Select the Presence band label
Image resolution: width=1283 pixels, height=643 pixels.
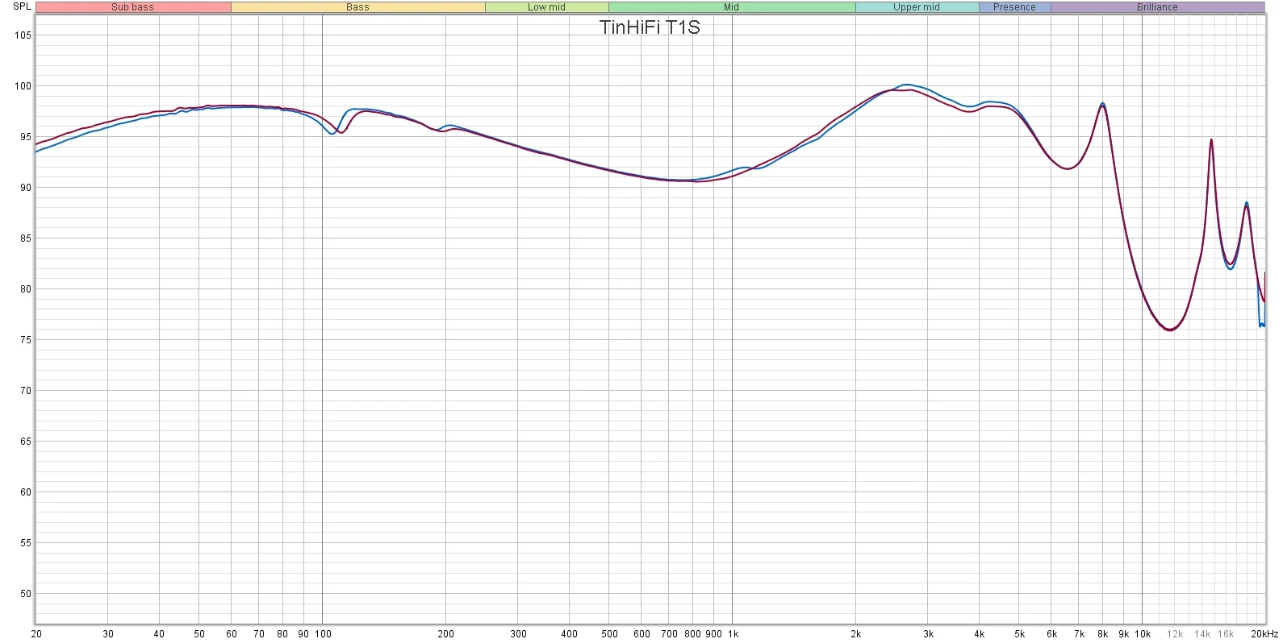(x=1014, y=7)
